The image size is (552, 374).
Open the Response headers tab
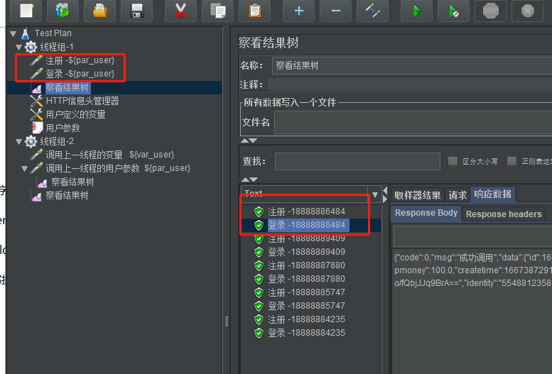click(x=504, y=214)
